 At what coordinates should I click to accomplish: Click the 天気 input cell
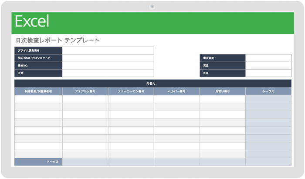click(108, 73)
